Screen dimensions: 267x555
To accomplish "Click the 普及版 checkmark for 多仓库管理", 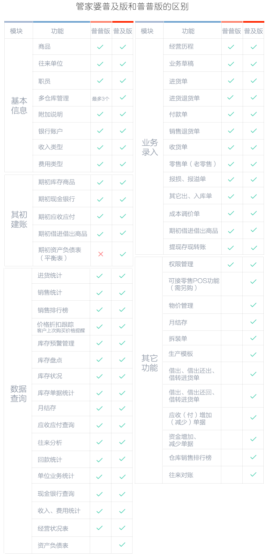I will 123,97.
